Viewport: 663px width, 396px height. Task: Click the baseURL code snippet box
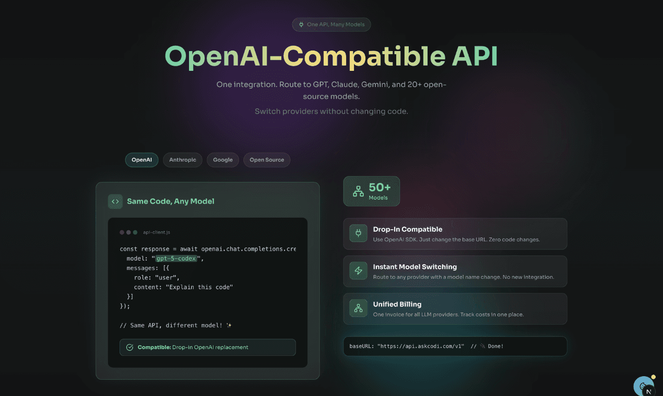pos(455,346)
